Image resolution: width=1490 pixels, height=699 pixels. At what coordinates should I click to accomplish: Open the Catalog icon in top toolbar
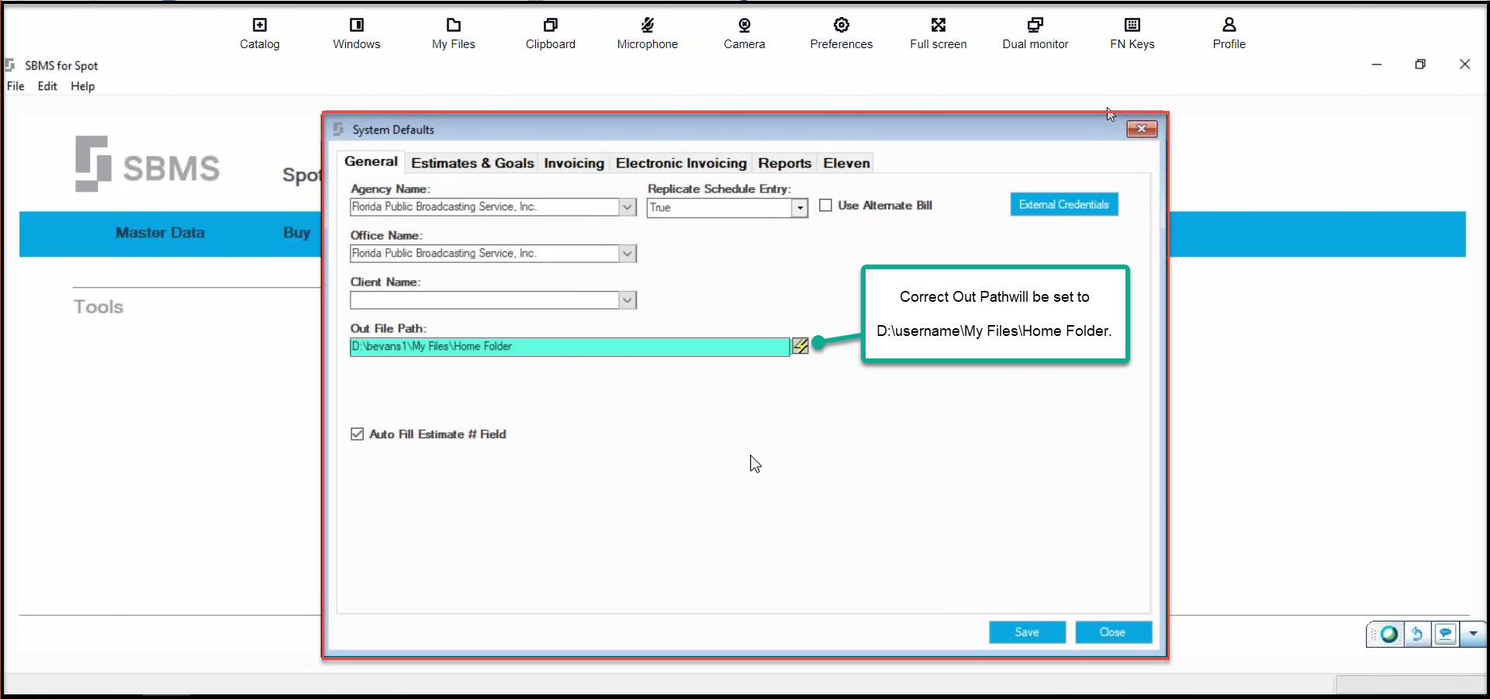260,25
